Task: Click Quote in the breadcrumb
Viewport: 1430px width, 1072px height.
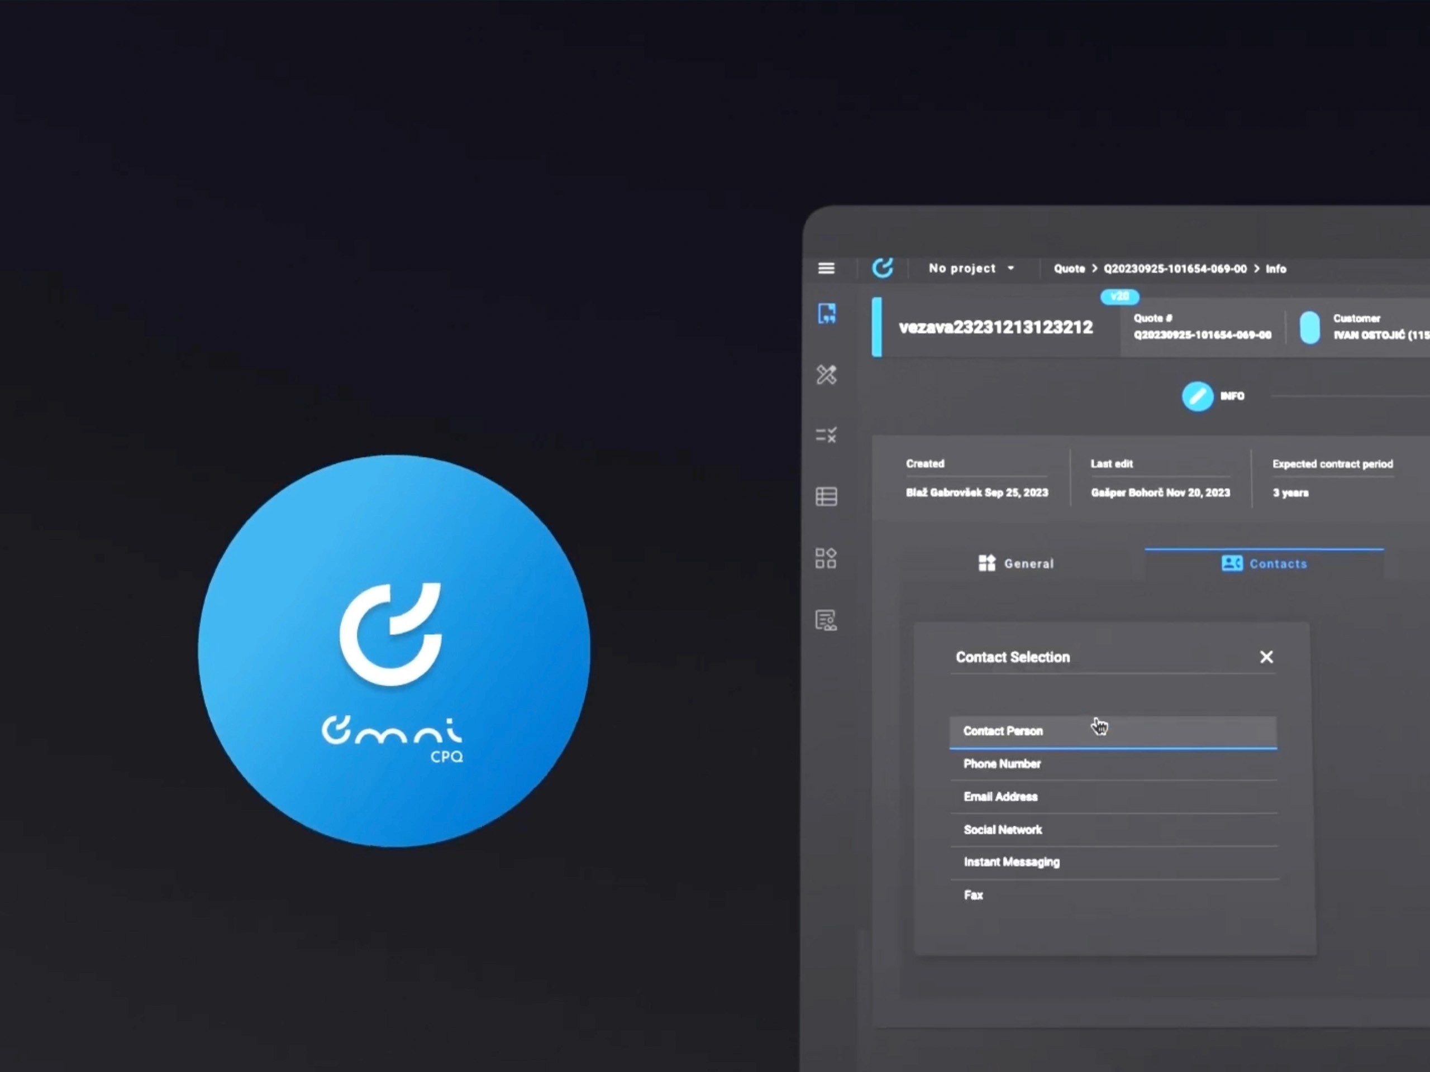Action: tap(1069, 269)
